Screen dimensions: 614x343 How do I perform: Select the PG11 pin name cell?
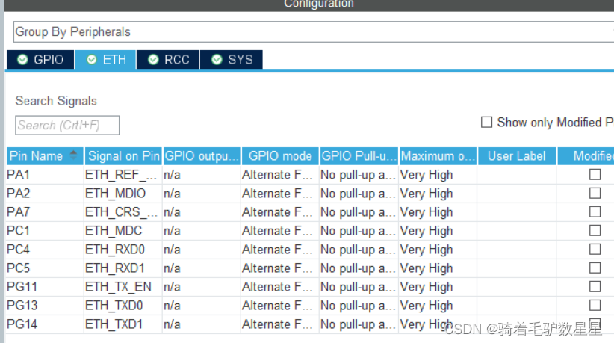(45, 287)
